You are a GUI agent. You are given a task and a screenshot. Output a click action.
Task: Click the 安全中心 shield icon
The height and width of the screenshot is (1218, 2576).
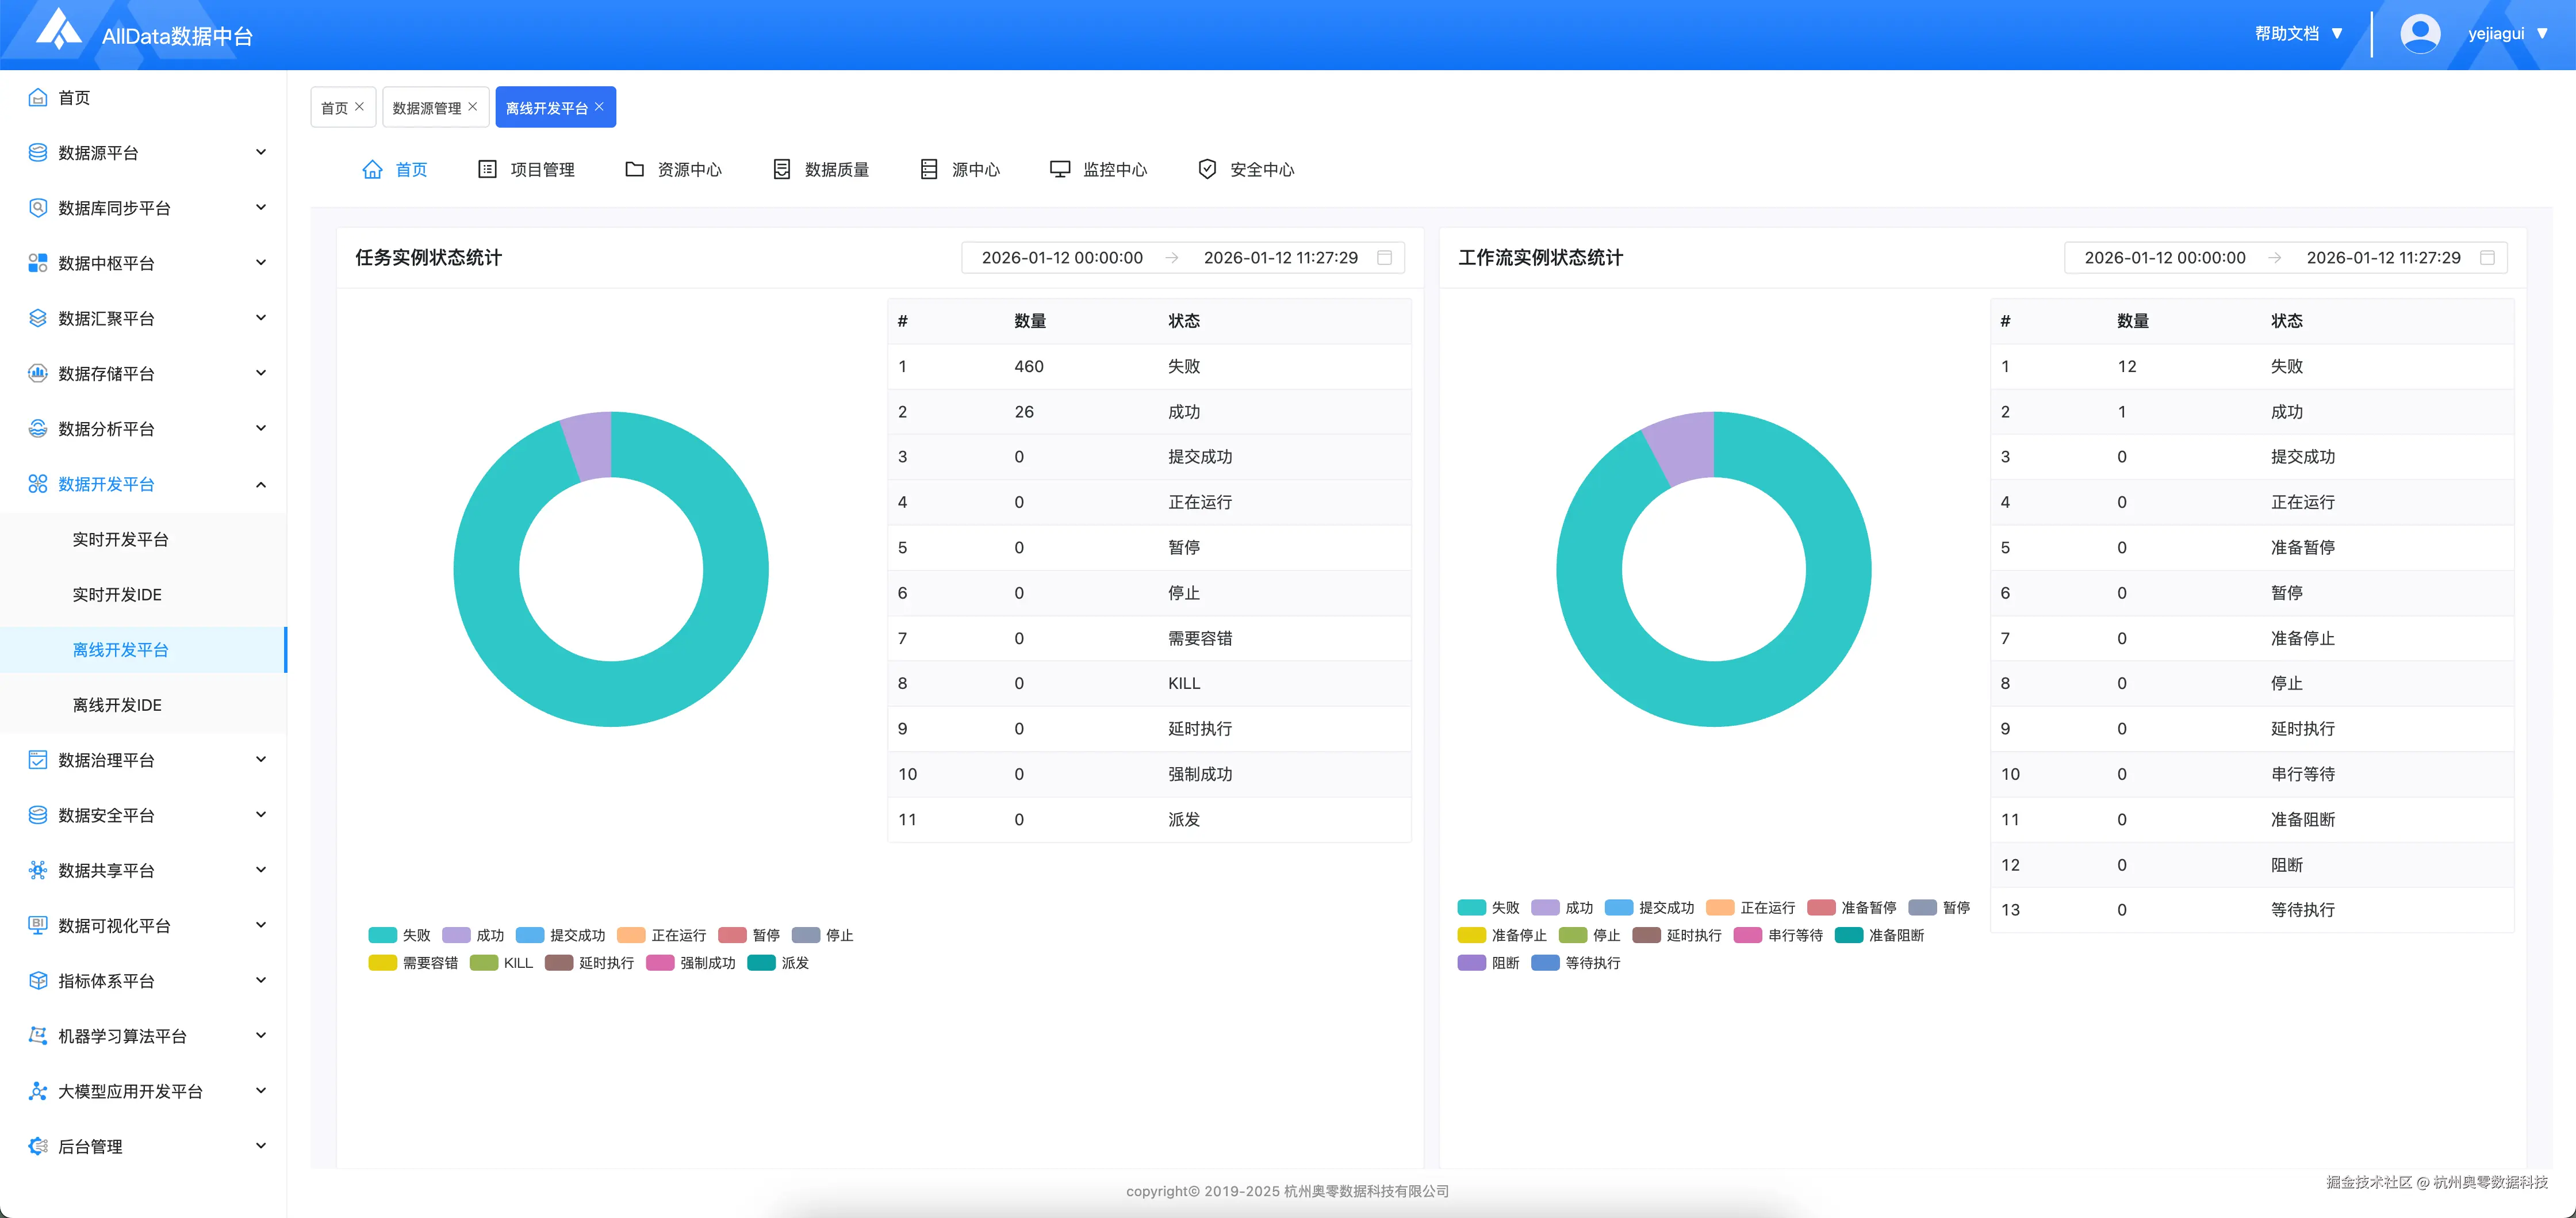[x=1207, y=169]
